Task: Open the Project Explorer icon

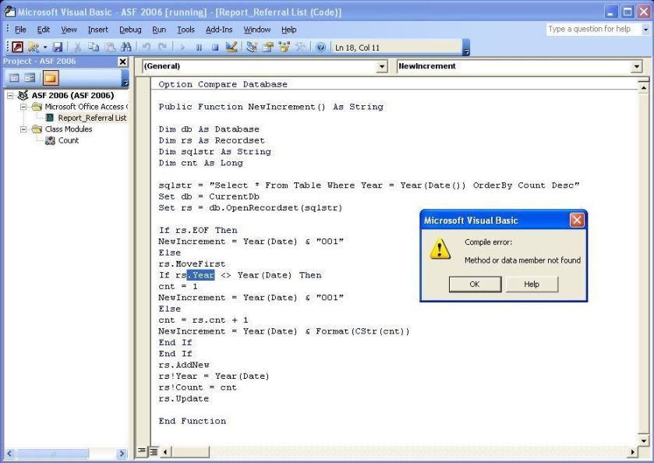Action: click(252, 47)
